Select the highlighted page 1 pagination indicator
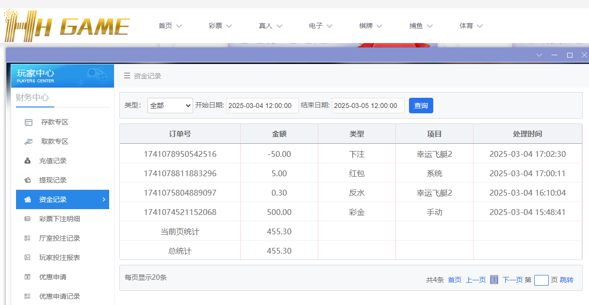Image resolution: width=589 pixels, height=305 pixels. [494, 280]
